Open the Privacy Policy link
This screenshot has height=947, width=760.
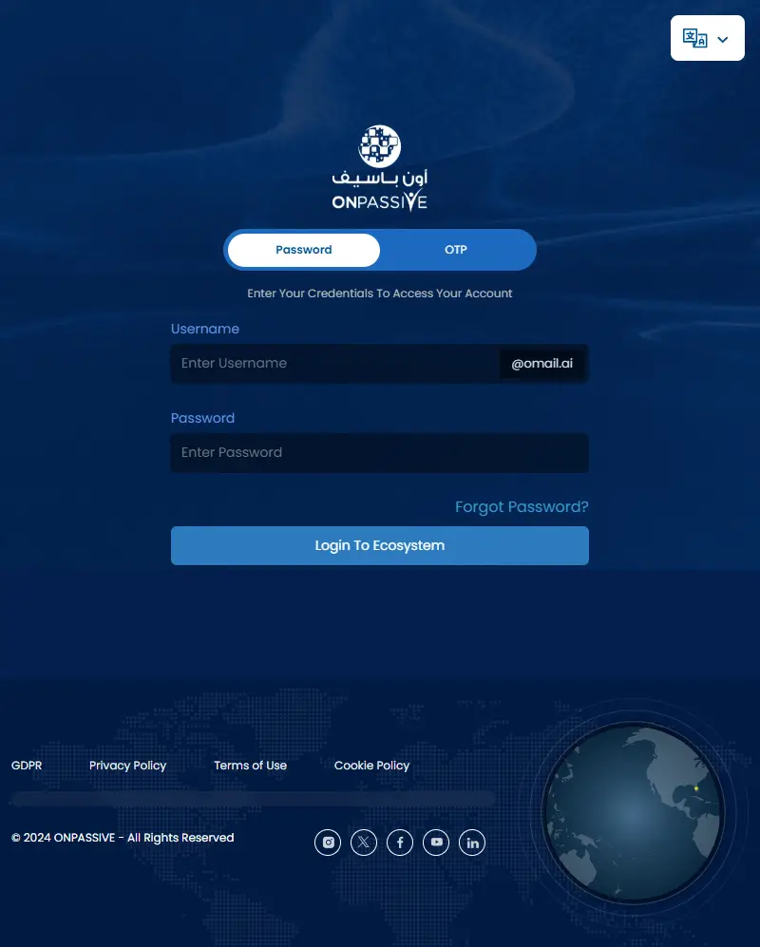click(x=127, y=766)
